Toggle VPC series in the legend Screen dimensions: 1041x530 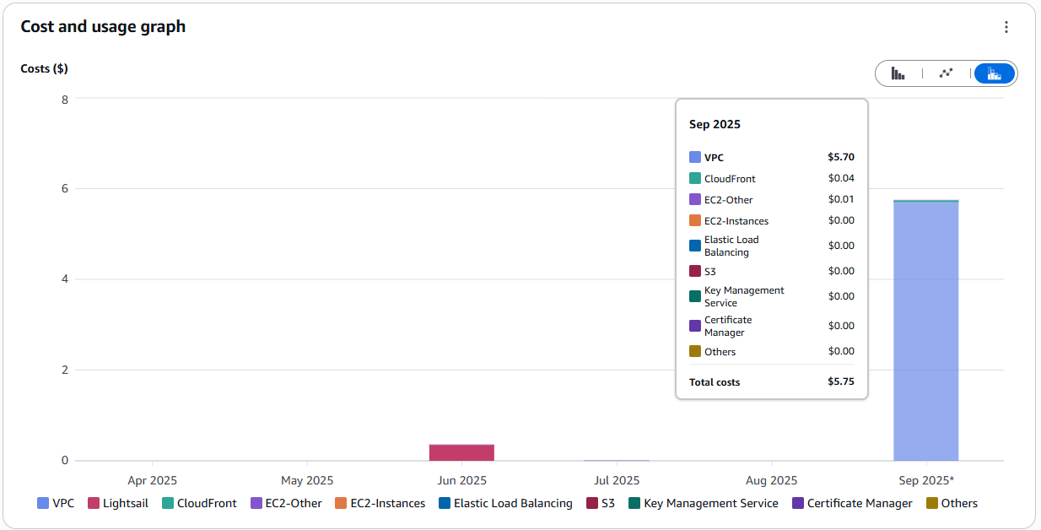56,504
